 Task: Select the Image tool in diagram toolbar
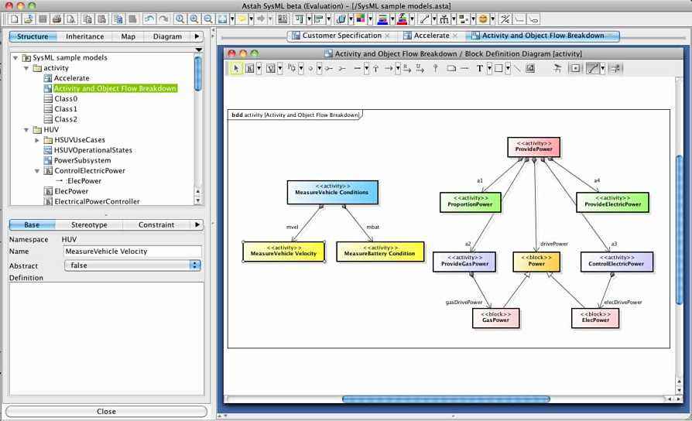coord(530,68)
